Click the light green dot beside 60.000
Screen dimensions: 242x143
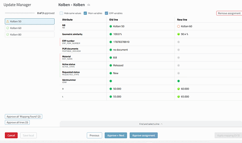pos(178,89)
